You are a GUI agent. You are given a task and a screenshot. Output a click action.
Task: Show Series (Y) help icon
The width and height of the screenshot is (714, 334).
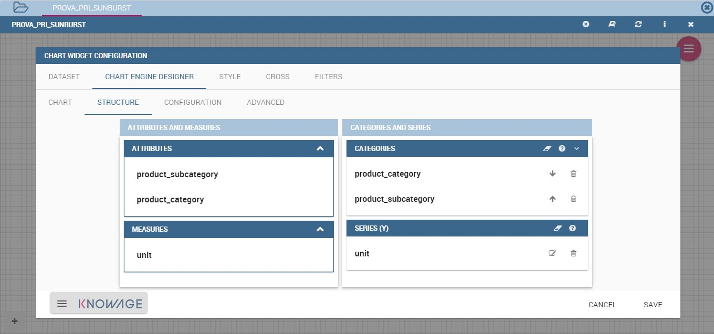(573, 229)
